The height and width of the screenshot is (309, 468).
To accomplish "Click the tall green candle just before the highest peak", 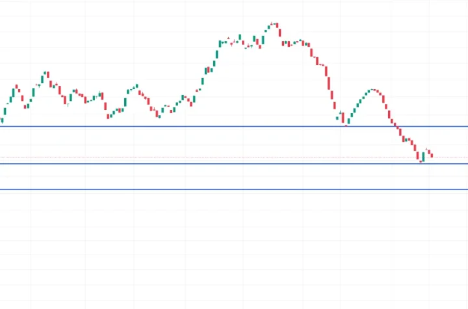I will click(263, 40).
